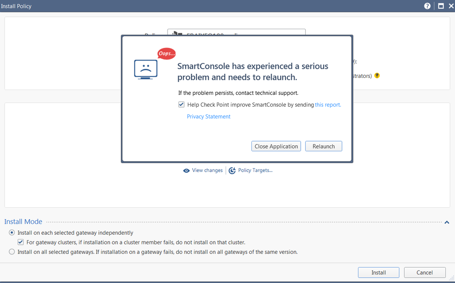
Task: Click the red Oops speech bubble
Action: click(166, 54)
